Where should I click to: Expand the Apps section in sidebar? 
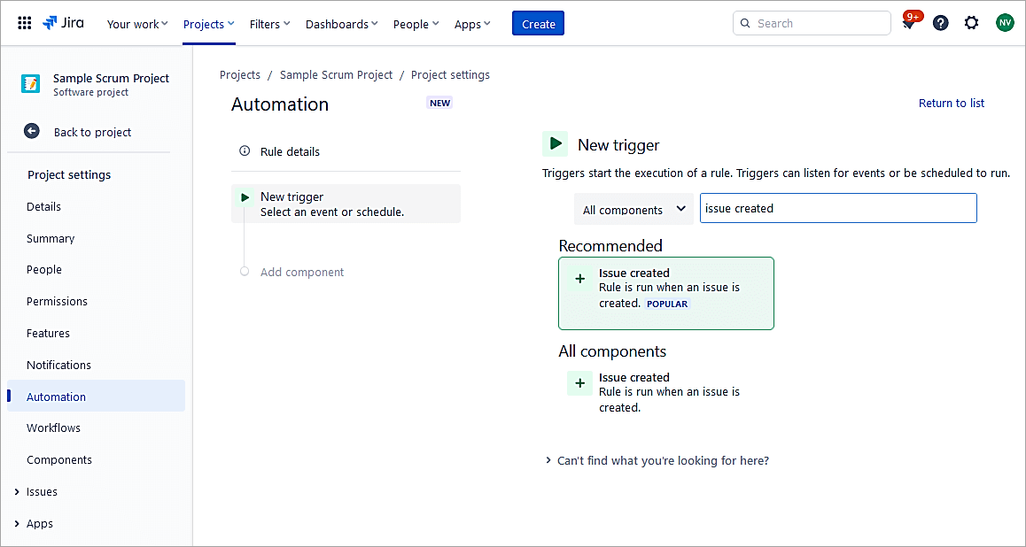pyautogui.click(x=17, y=524)
